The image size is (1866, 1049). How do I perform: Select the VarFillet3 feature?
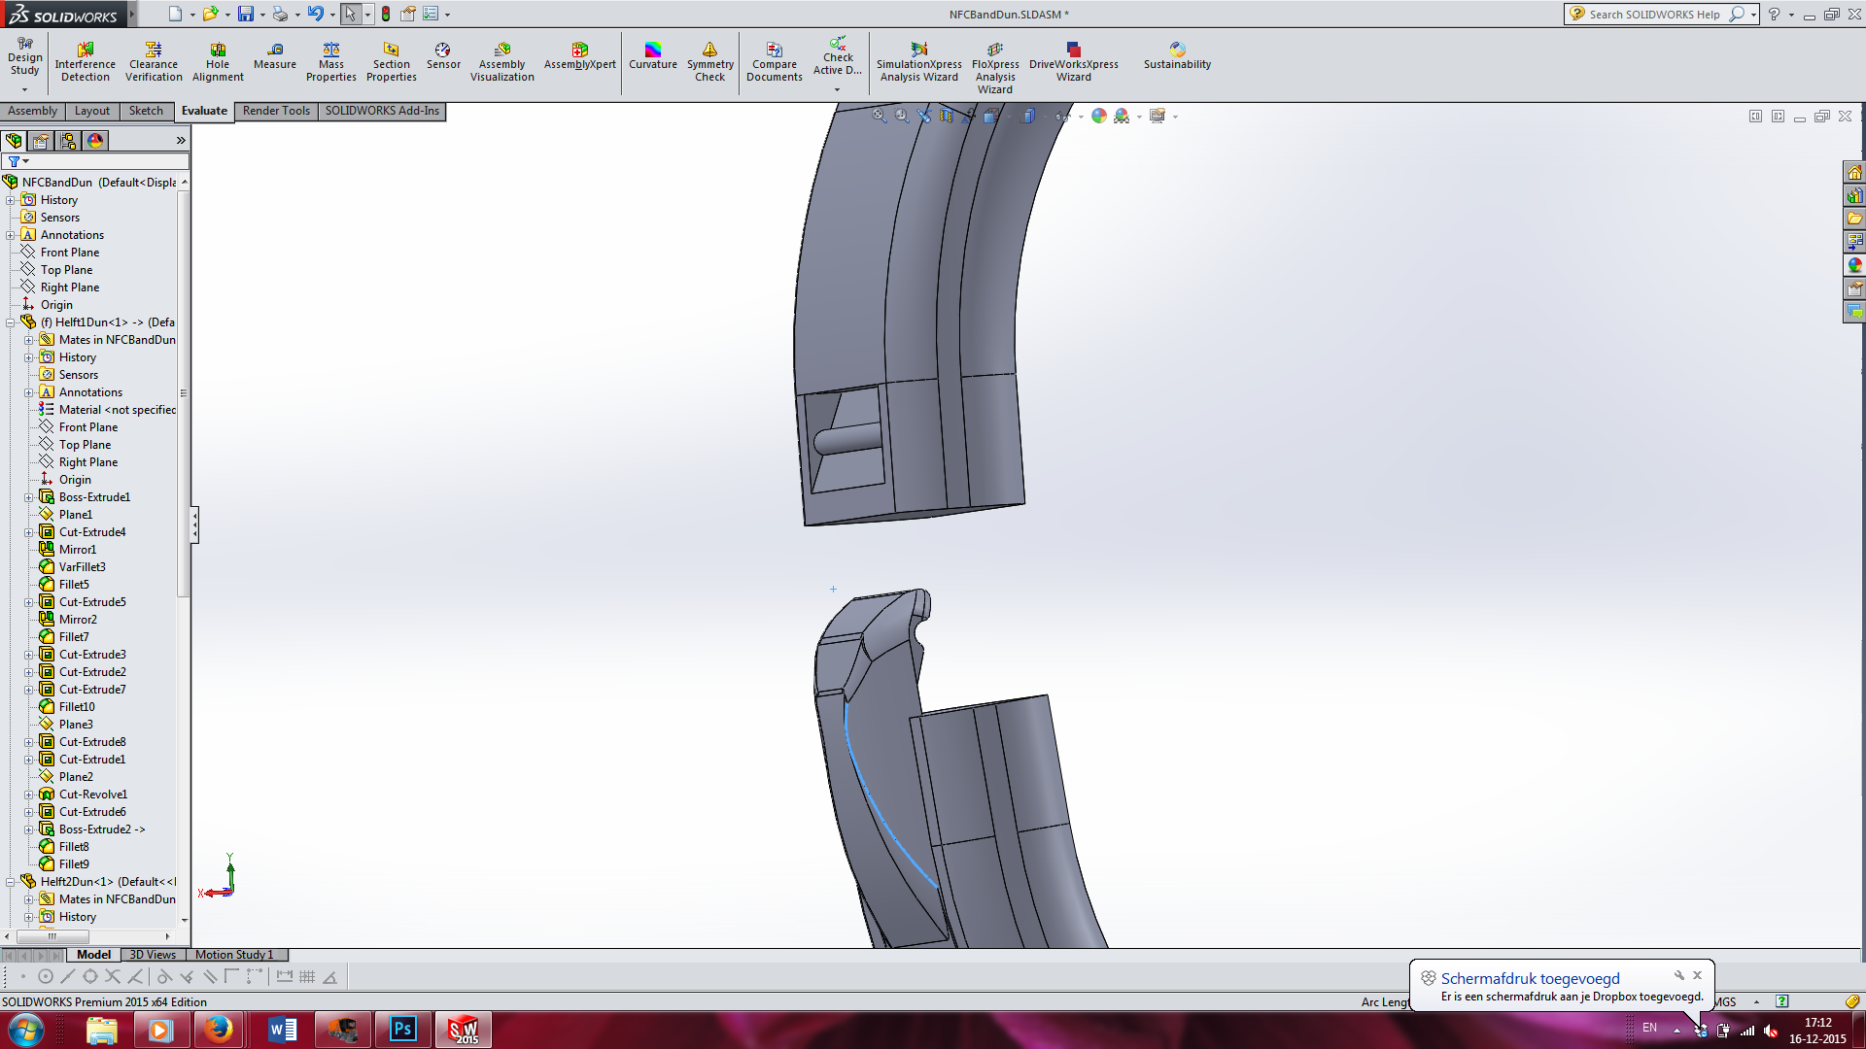[x=82, y=567]
